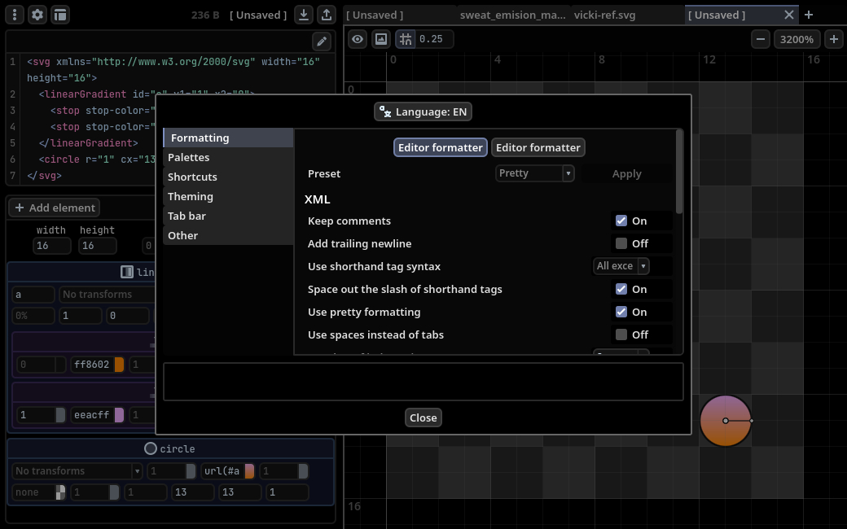Switch to the Palettes settings section
847x529 pixels.
[x=189, y=157]
